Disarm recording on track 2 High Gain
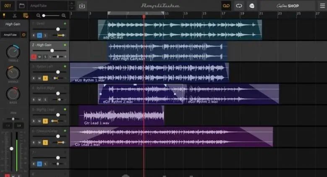327x177 pixels. click(x=34, y=57)
